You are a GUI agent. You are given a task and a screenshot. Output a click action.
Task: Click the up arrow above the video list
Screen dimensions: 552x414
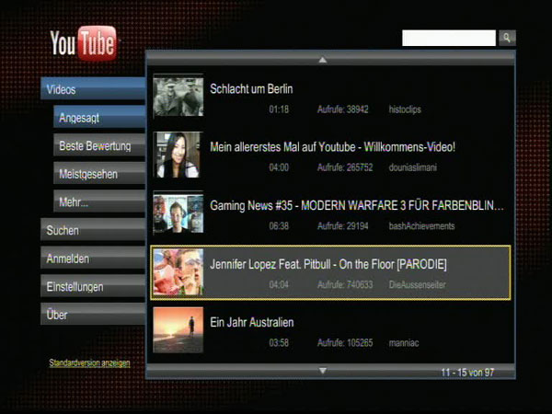pos(323,60)
